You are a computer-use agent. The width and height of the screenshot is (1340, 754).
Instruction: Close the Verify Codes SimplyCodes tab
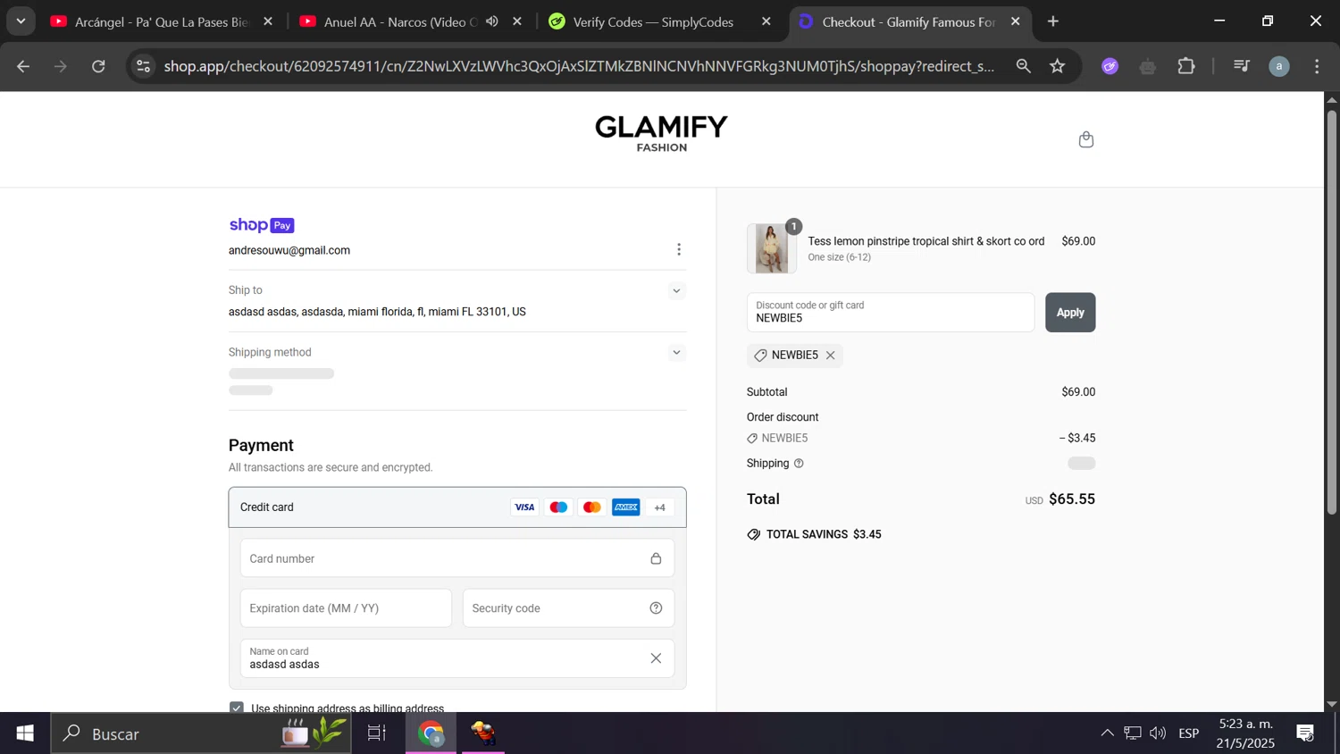766,21
